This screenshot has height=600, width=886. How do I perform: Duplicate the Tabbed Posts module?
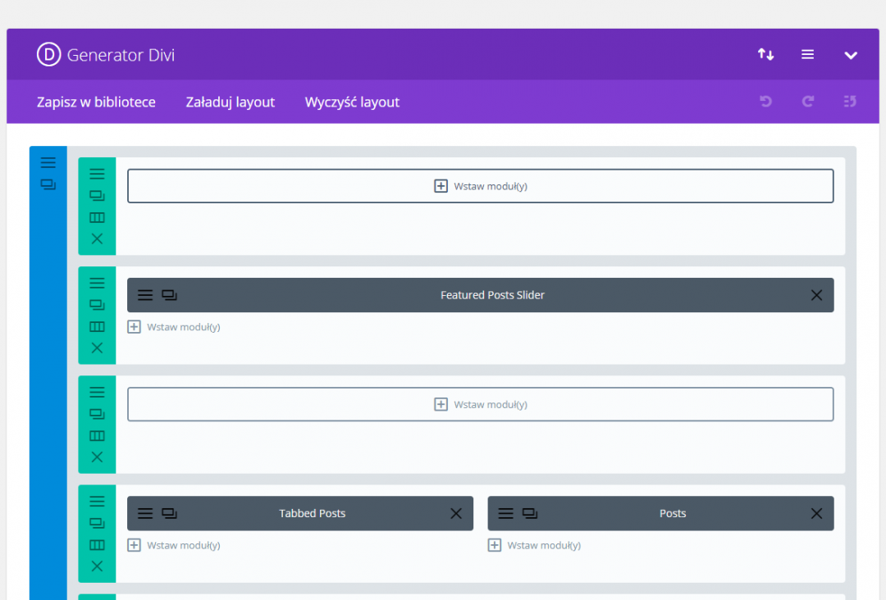click(x=169, y=513)
